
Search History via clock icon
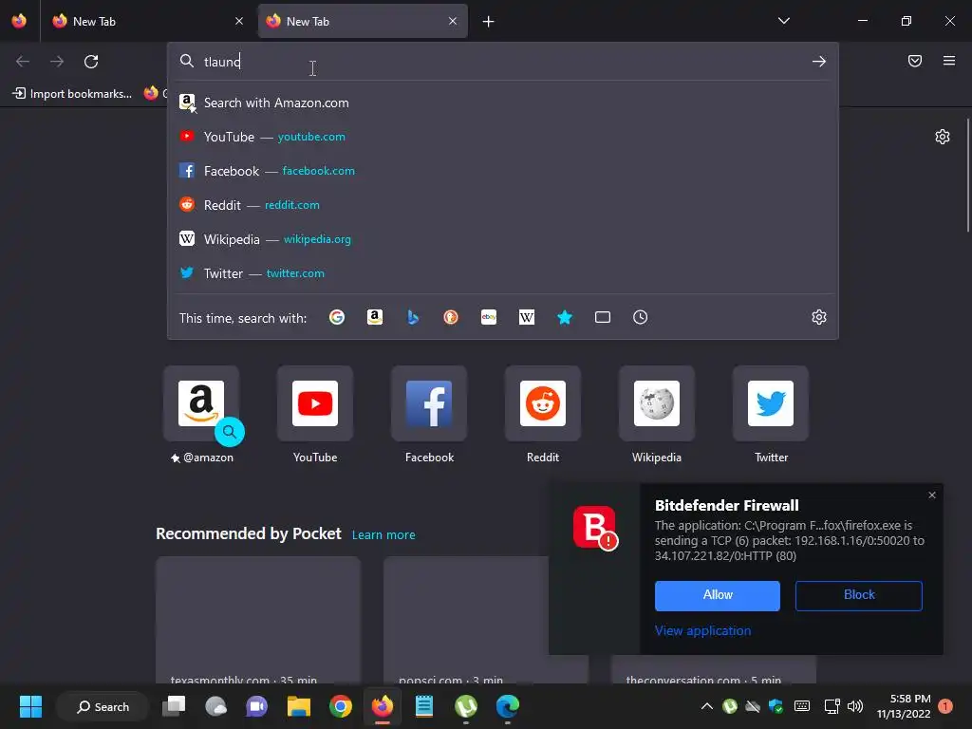point(641,317)
